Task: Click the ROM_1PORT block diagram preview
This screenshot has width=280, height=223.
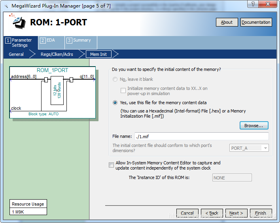Action: point(53,92)
